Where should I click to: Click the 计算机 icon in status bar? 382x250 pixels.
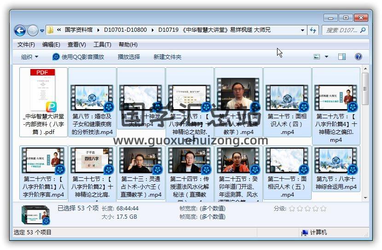coord(304,233)
